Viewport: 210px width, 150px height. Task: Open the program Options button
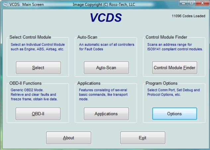tap(175, 114)
